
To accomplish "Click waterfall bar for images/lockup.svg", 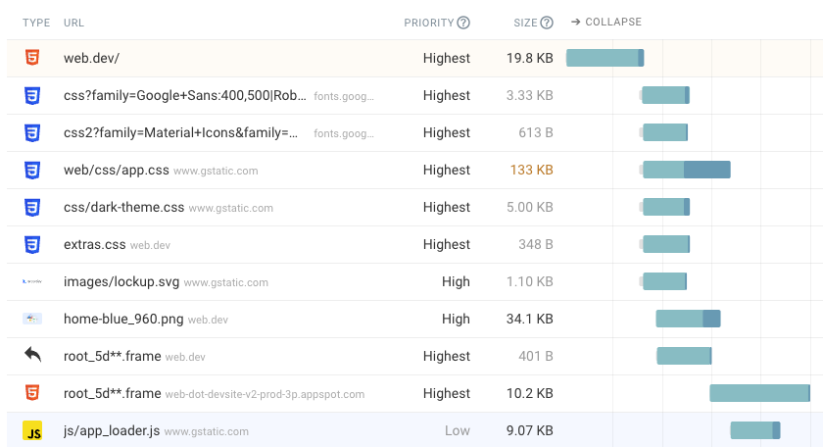I will [x=663, y=281].
